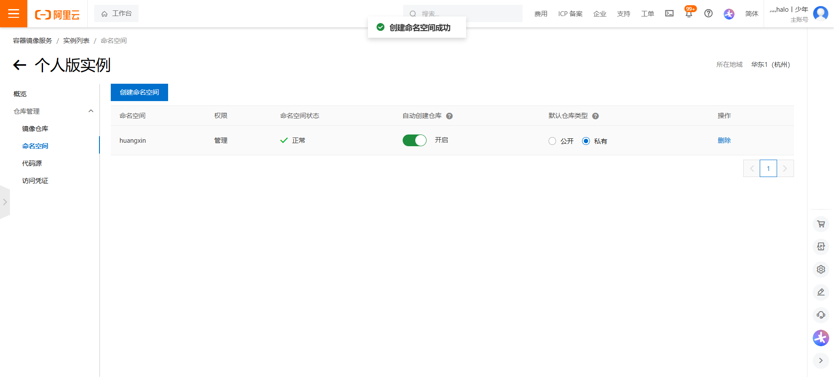Screen dimensions: 834x377
Task: Click the 创建命名空间 button
Action: 139,92
